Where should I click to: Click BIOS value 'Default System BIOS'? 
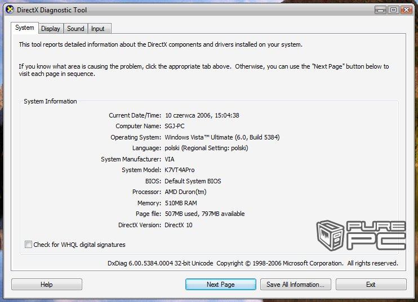[x=193, y=181]
